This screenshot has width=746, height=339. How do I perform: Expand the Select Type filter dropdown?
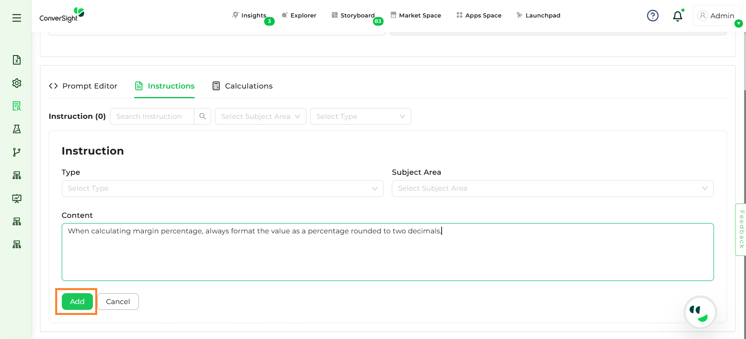[x=360, y=116]
